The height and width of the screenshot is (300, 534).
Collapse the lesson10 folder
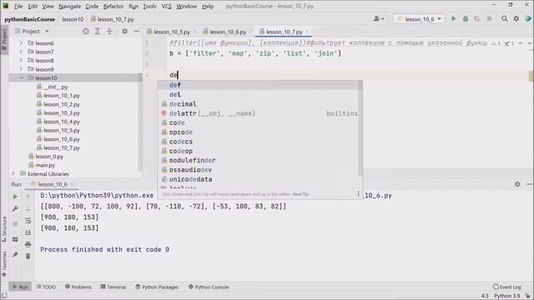tap(21, 77)
